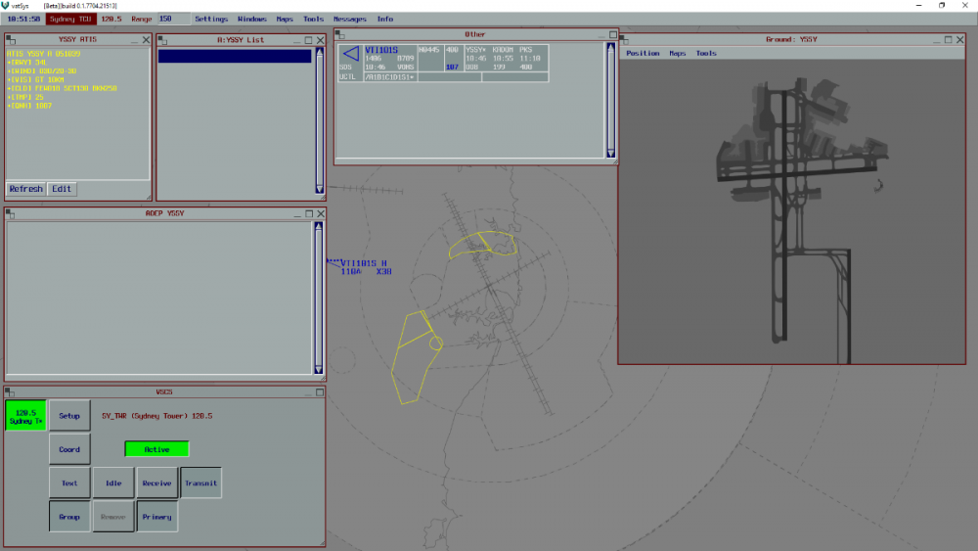Screen dimensions: 978x551
Task: Open the Messages menu
Action: pos(349,19)
